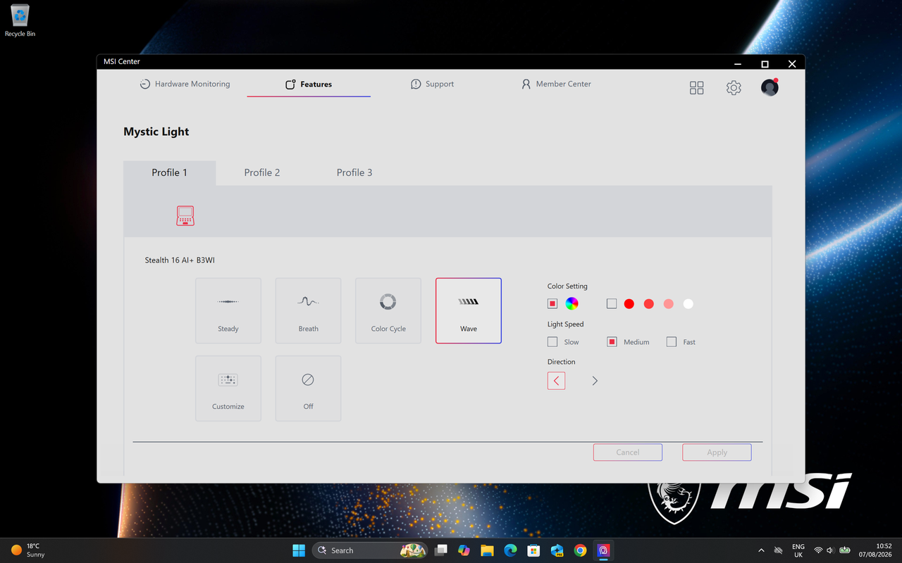Image resolution: width=902 pixels, height=563 pixels.
Task: Launch Copilot from the taskbar
Action: tap(464, 550)
